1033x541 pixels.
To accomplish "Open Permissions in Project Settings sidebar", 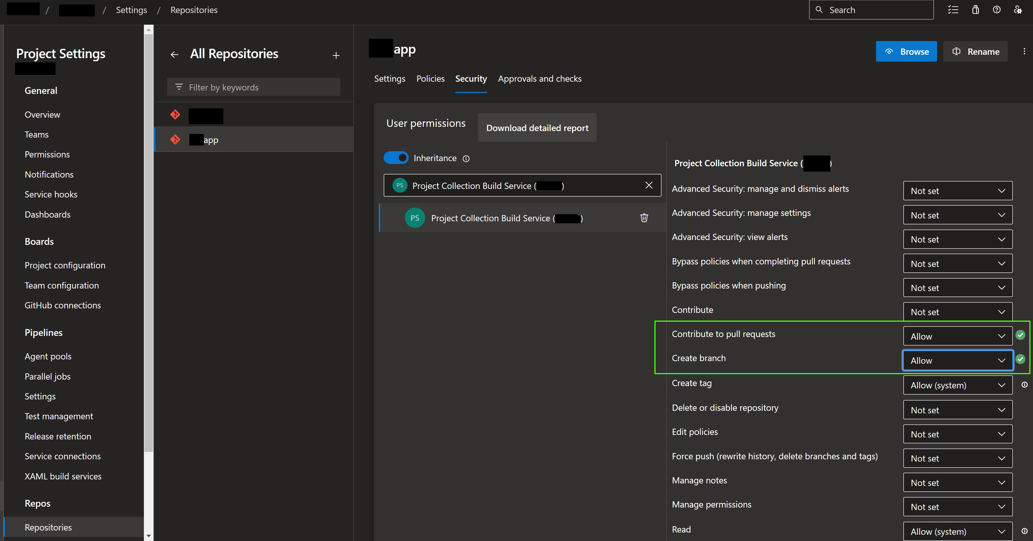I will 47,154.
